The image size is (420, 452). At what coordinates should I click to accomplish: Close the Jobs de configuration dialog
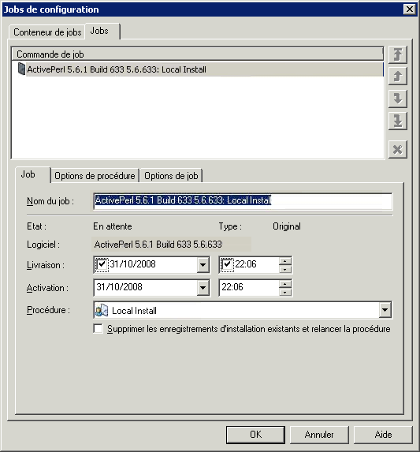(x=409, y=9)
